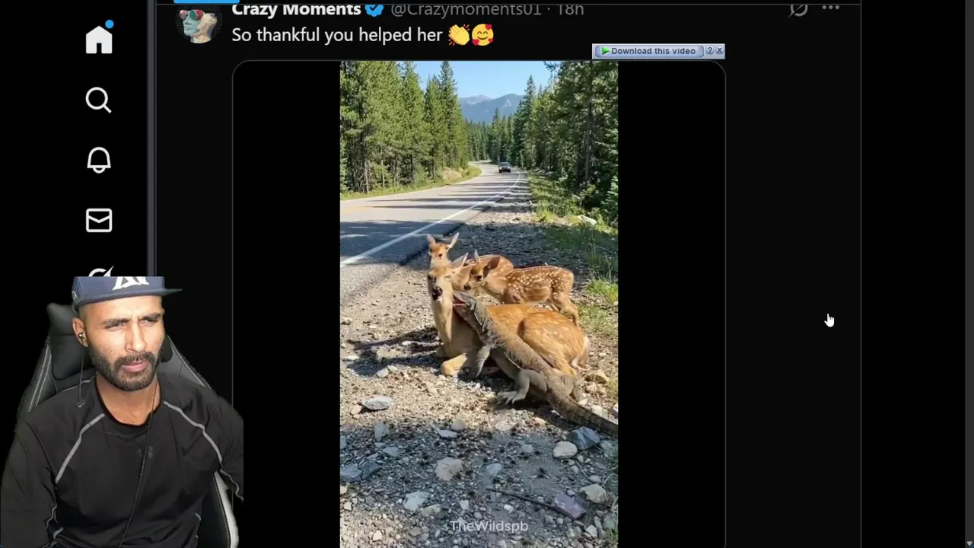Click the clapping hands emoji in the tweet
Screen dimensions: 974x548
pyautogui.click(x=458, y=35)
